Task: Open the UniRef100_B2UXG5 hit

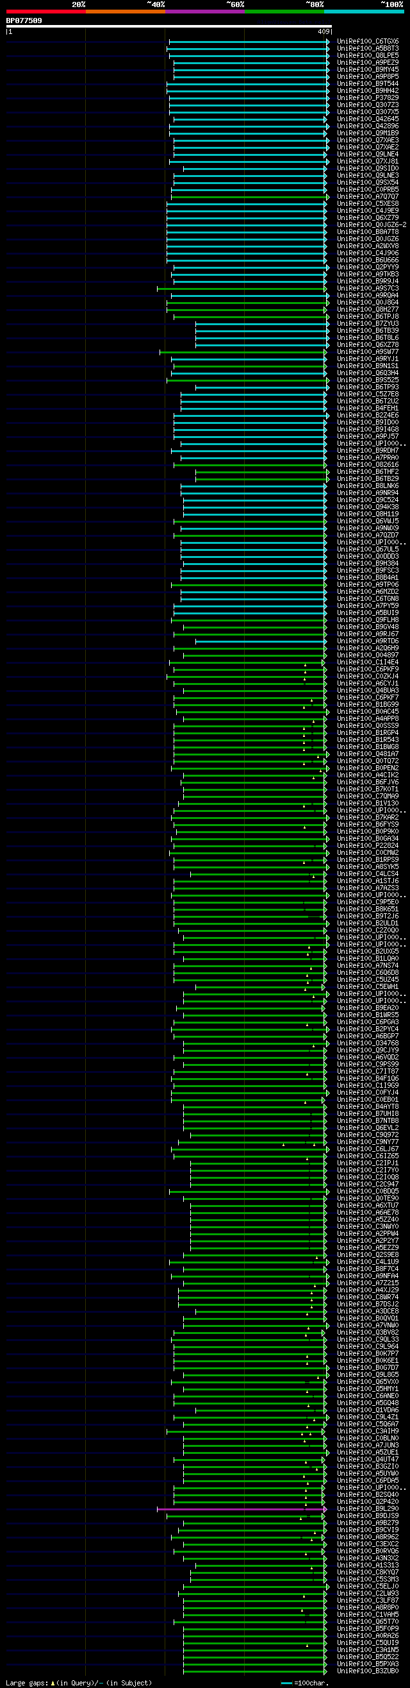Action: [x=368, y=952]
